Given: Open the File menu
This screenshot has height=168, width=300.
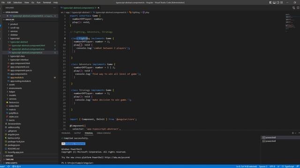Looking at the screenshot, I should point(3,2).
